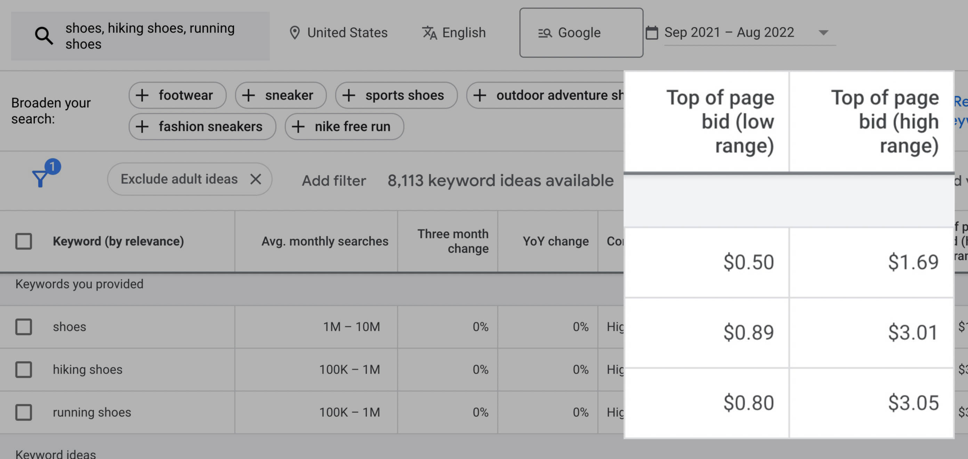Check the "hiking shoes" keyword row
This screenshot has width=968, height=459.
pos(23,370)
